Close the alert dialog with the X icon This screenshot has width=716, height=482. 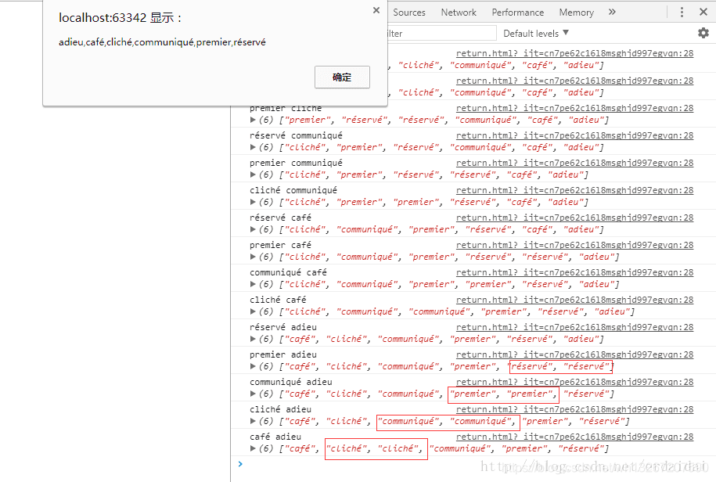[376, 10]
